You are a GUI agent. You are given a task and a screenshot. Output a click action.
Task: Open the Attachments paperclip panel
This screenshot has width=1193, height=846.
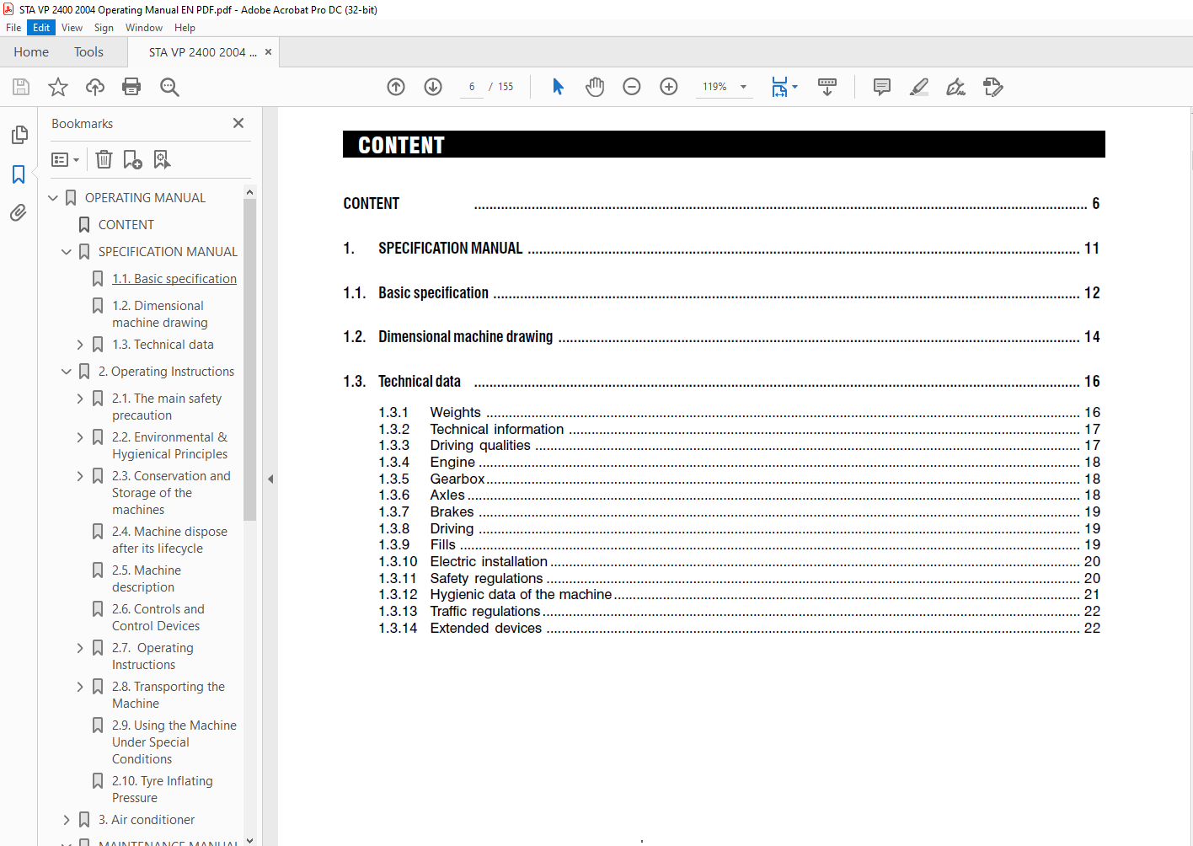click(19, 212)
